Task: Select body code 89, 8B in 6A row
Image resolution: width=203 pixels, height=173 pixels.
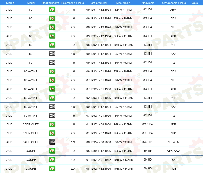Action: point(147,159)
